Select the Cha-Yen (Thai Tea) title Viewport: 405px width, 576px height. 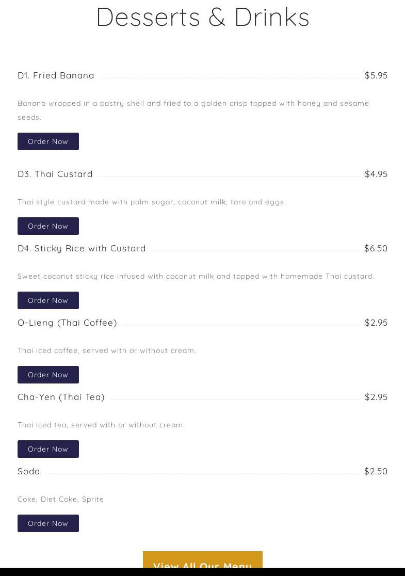click(61, 397)
